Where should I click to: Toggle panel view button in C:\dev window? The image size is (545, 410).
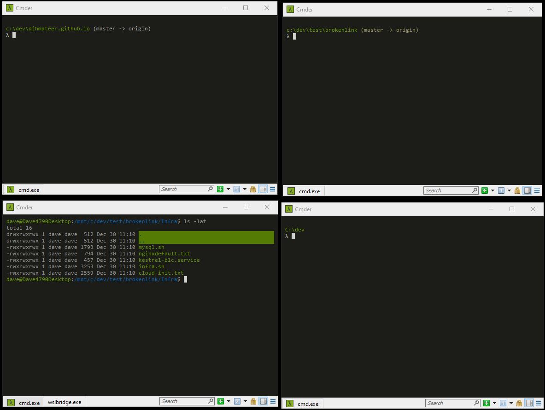pos(529,403)
